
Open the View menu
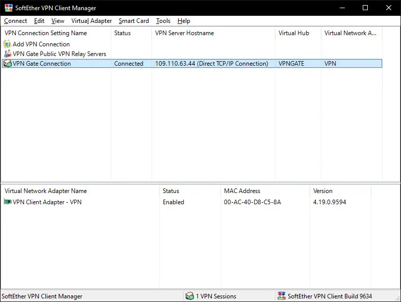click(x=58, y=21)
